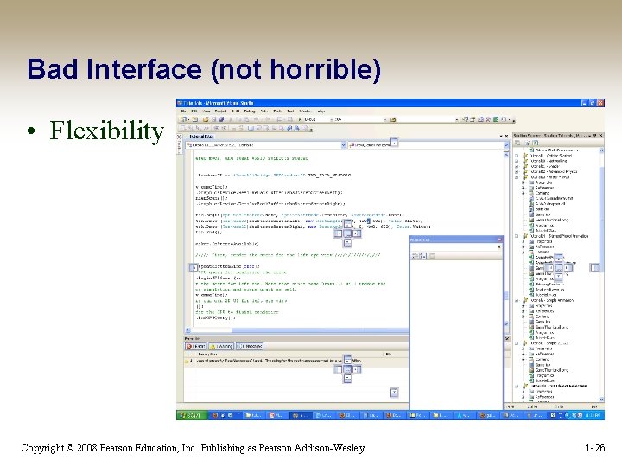Toggle the Messages filter in the Error List

[250, 346]
